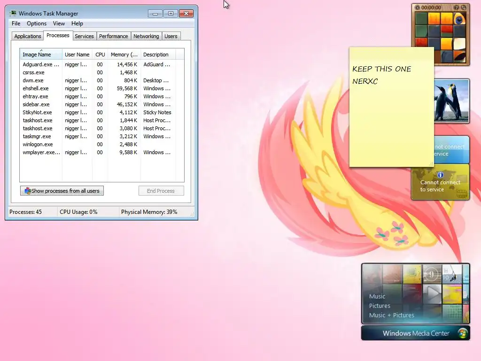Click the white feather puzzle tile
The width and height of the screenshot is (481, 361).
tap(459, 44)
